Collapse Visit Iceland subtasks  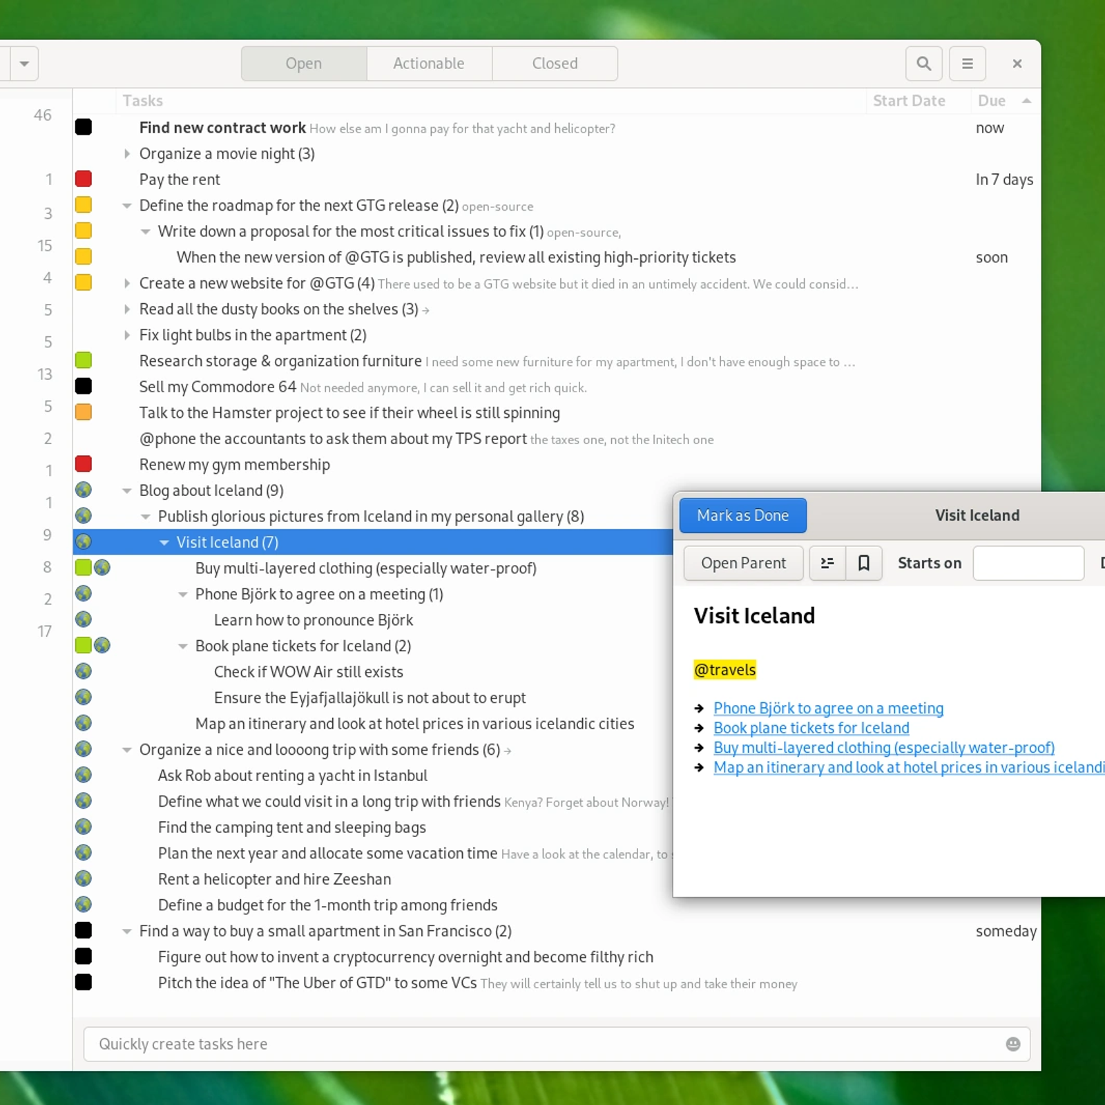164,542
